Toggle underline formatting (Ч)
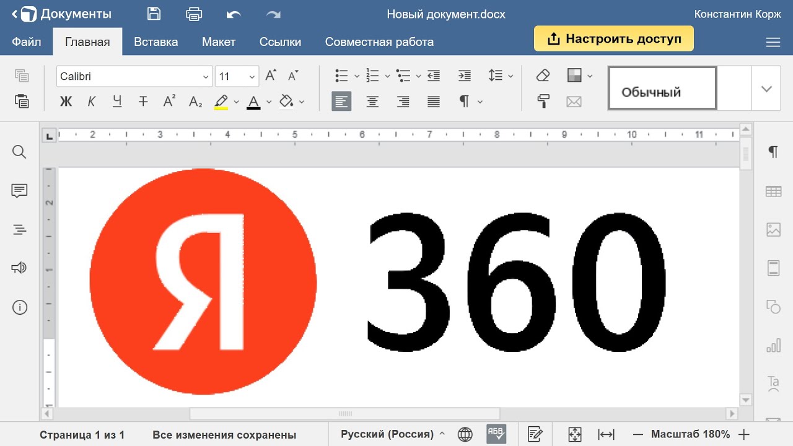793x446 pixels. (117, 102)
